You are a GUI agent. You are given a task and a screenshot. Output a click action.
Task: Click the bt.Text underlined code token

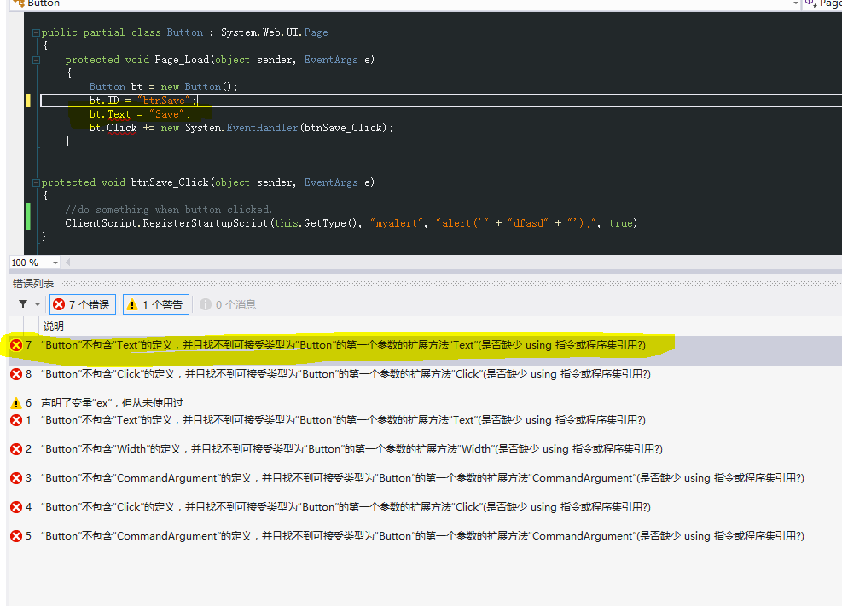[119, 114]
